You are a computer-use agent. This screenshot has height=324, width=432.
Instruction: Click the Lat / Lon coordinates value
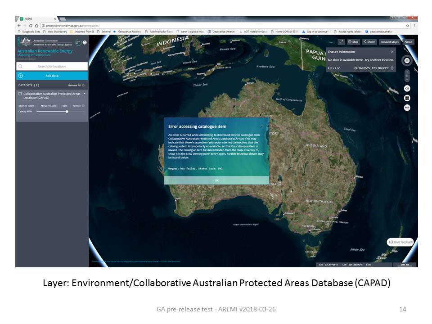coord(371,68)
